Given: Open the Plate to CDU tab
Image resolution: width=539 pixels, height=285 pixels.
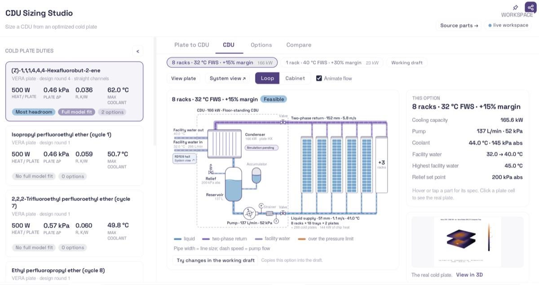Looking at the screenshot, I should point(192,45).
